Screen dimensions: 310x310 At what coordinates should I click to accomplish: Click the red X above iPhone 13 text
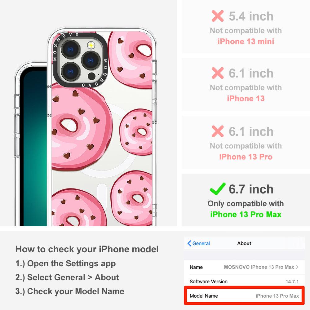(218, 73)
